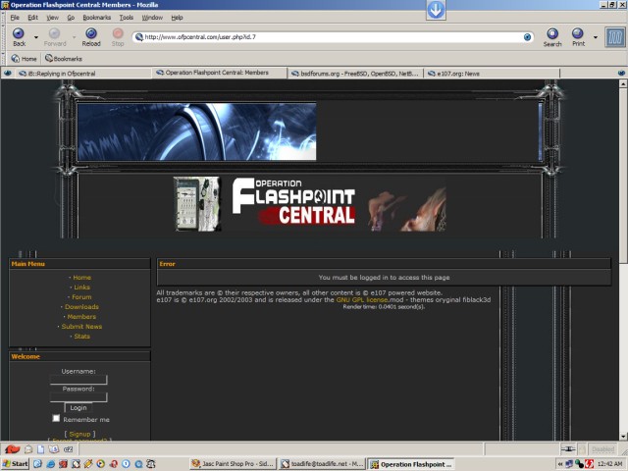Open the Windows Start menu
The image size is (628, 471).
15,463
